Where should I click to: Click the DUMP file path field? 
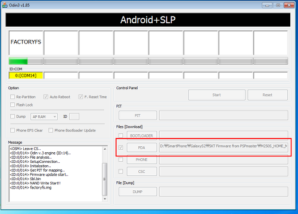tap(223, 191)
